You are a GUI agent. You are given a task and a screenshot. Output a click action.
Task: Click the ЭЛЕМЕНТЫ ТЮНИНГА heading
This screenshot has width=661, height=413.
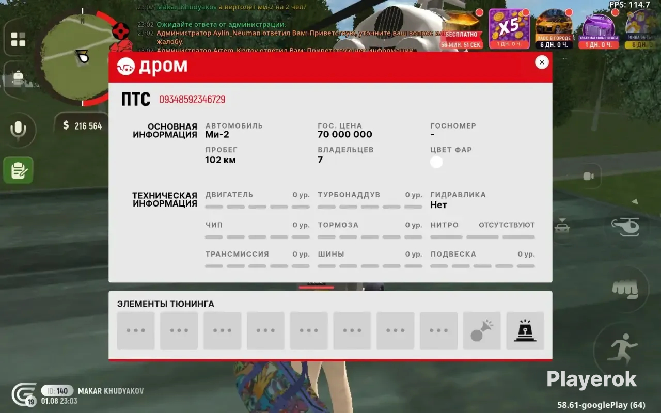click(165, 304)
